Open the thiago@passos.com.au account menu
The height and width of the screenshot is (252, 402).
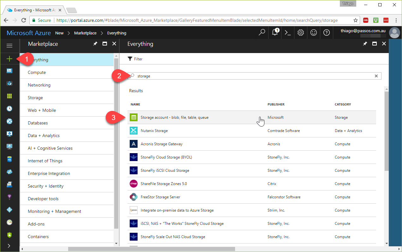coord(363,31)
